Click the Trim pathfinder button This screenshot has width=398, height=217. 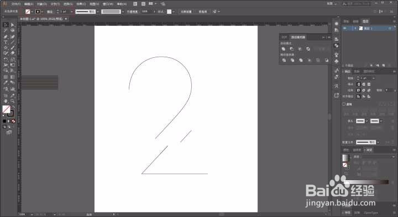292,60
